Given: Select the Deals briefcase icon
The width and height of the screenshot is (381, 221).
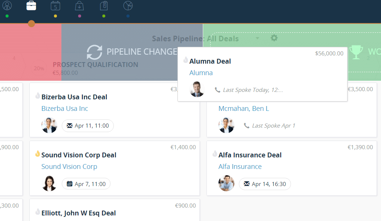Looking at the screenshot, I should pyautogui.click(x=31, y=6).
